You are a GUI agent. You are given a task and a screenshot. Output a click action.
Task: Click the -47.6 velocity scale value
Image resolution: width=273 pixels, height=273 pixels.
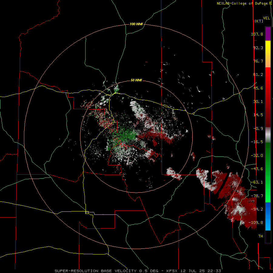tap(257, 169)
